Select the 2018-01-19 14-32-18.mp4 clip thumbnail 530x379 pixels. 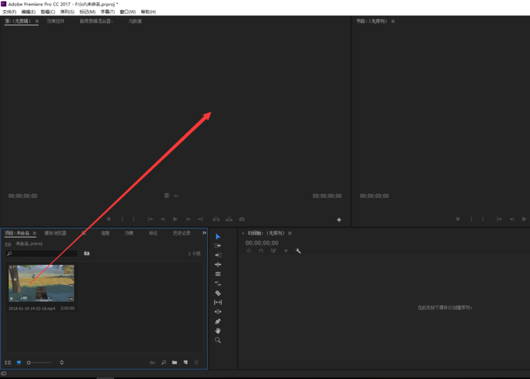tap(41, 283)
